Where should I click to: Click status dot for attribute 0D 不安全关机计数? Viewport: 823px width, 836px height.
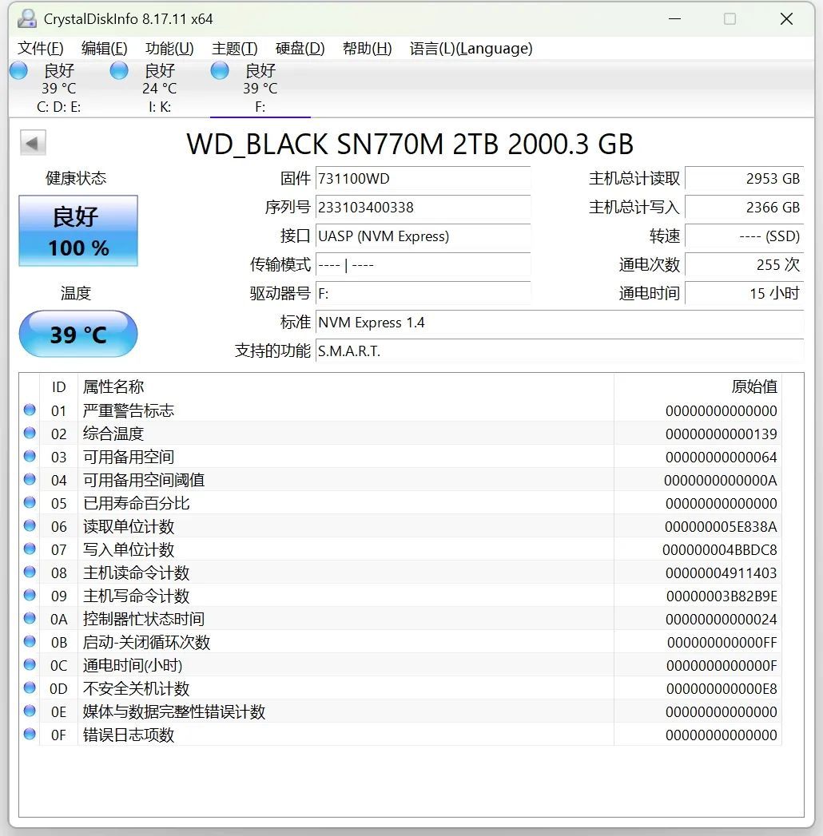(x=30, y=687)
